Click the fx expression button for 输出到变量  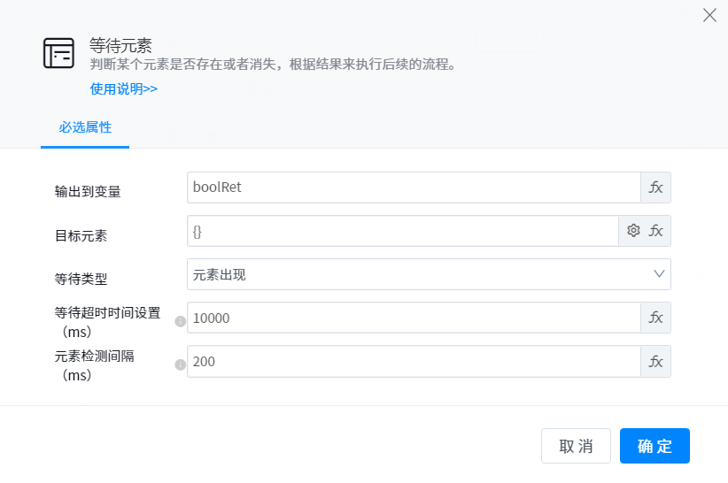pos(655,188)
